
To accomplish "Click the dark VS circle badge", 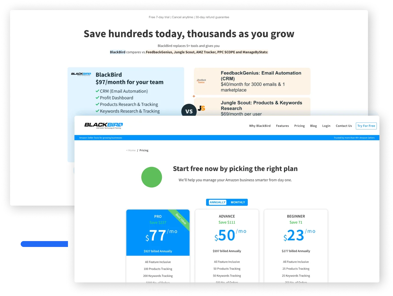I will (x=189, y=111).
